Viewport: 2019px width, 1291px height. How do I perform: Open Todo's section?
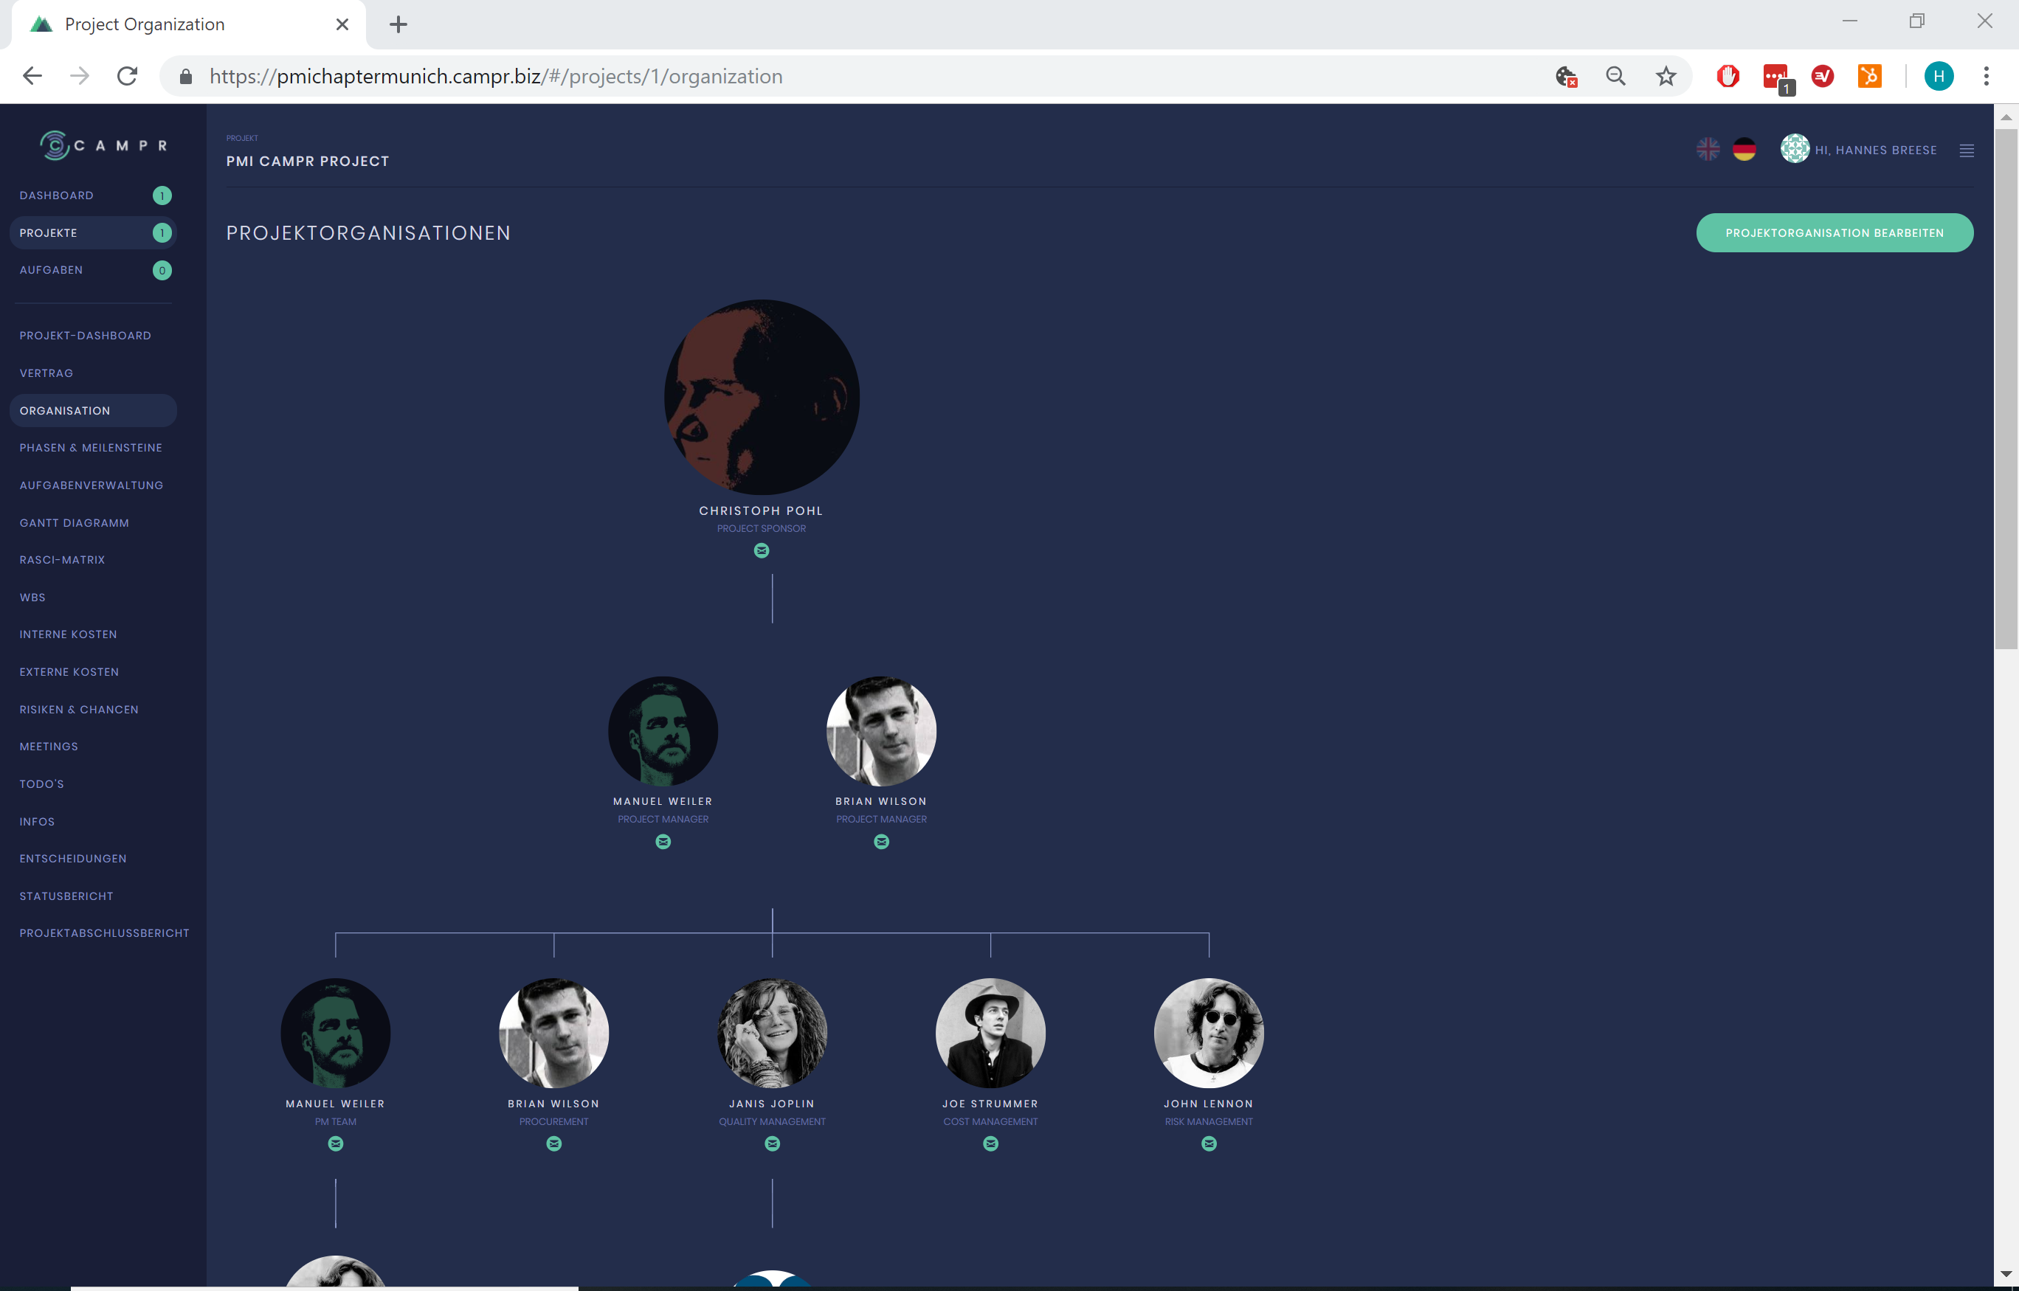pos(42,783)
